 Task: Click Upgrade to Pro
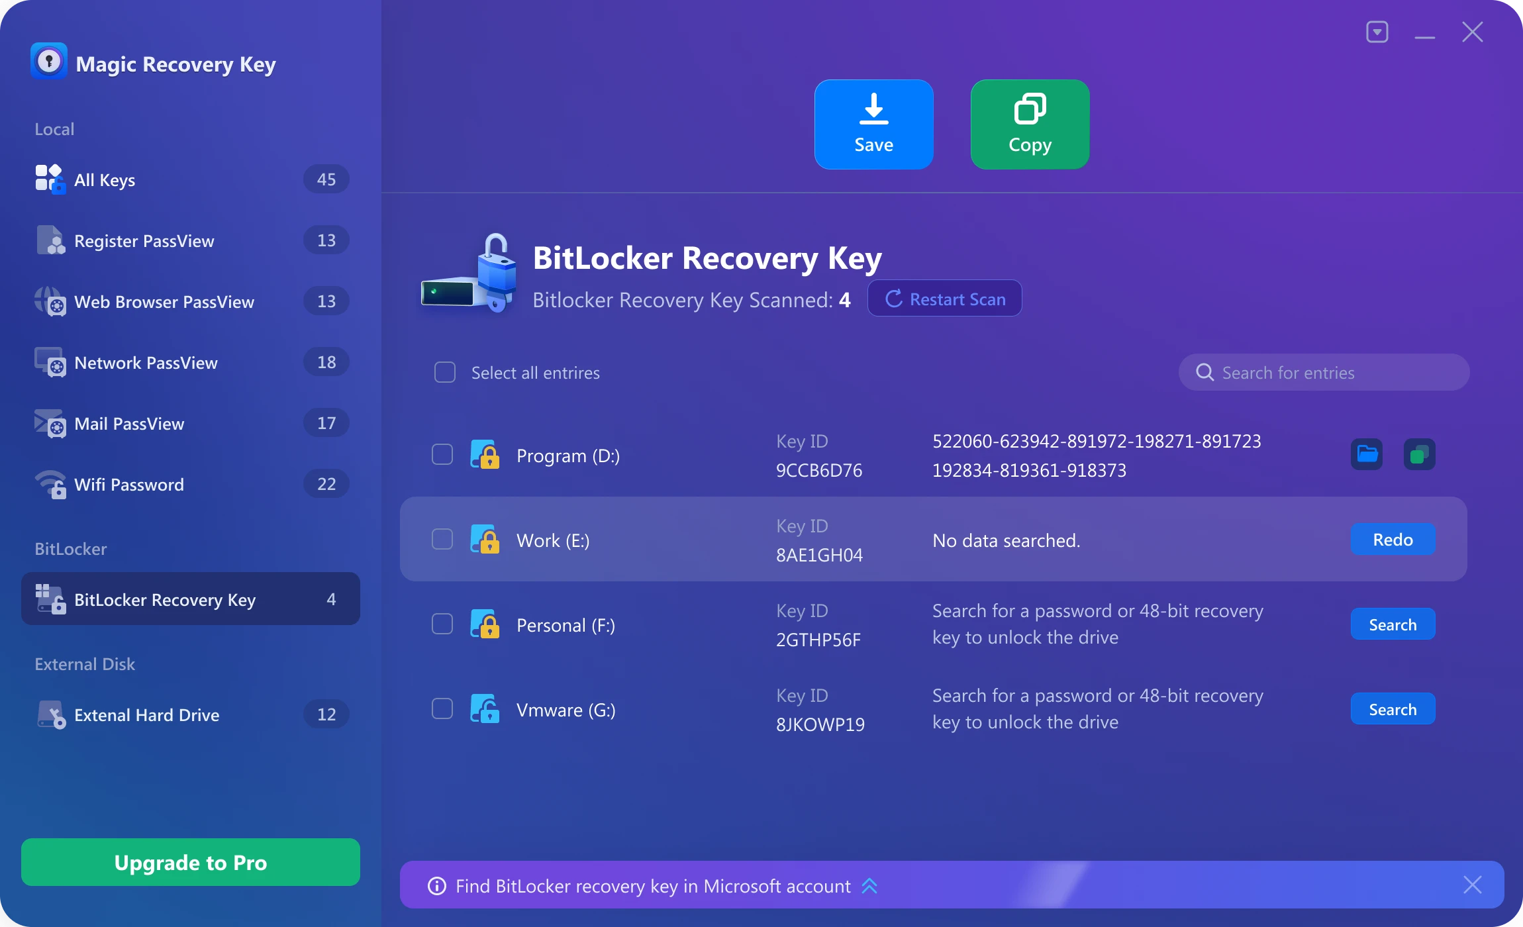pos(190,861)
